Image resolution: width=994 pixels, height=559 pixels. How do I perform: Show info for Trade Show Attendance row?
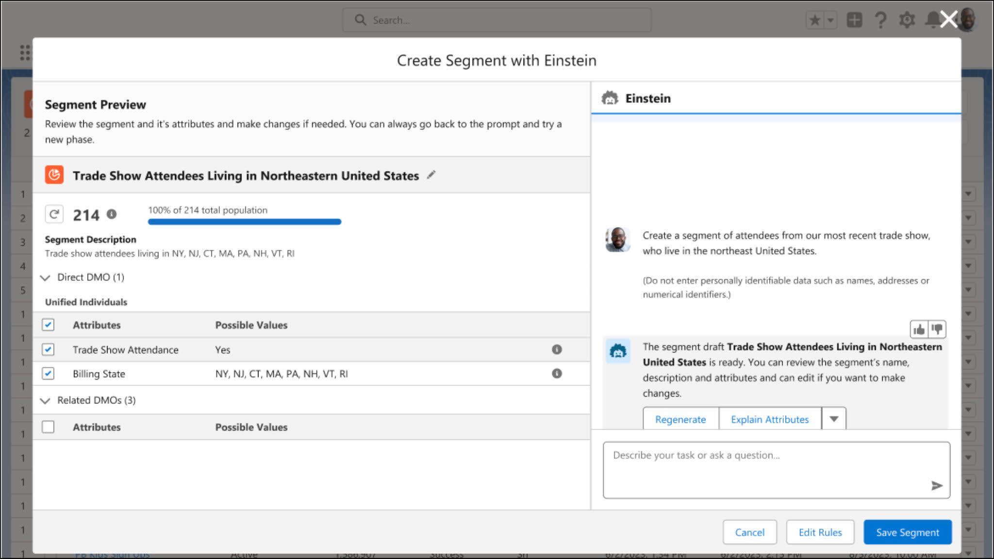[557, 349]
